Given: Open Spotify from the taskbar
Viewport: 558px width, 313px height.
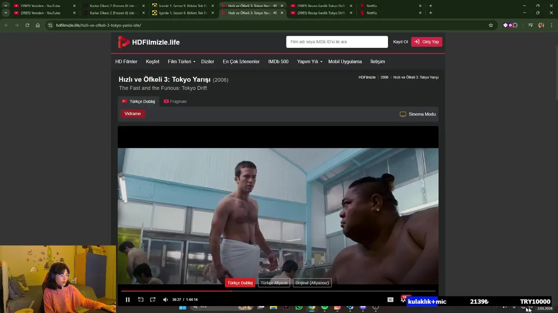Looking at the screenshot, I should tap(325, 307).
